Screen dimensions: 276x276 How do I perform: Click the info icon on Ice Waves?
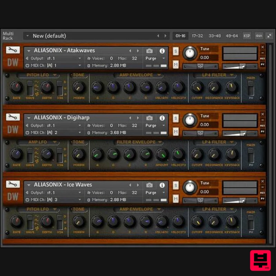tap(162, 185)
